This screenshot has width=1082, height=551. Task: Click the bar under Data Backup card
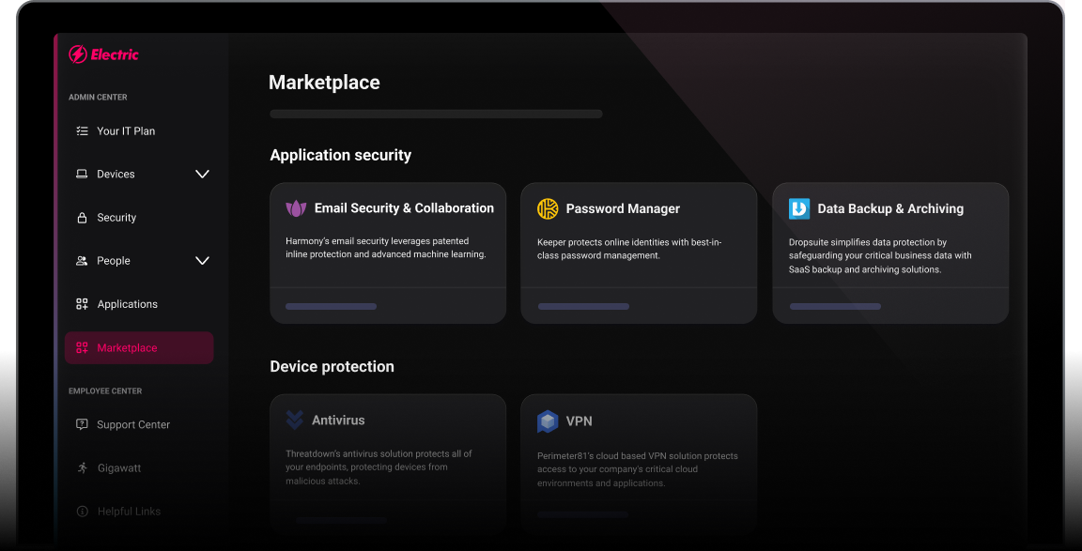pos(835,306)
